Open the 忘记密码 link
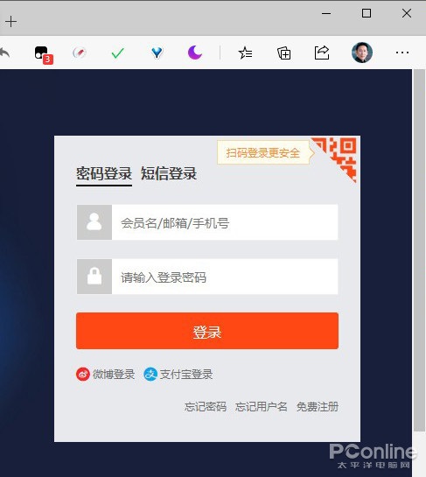This screenshot has width=426, height=477. point(206,407)
